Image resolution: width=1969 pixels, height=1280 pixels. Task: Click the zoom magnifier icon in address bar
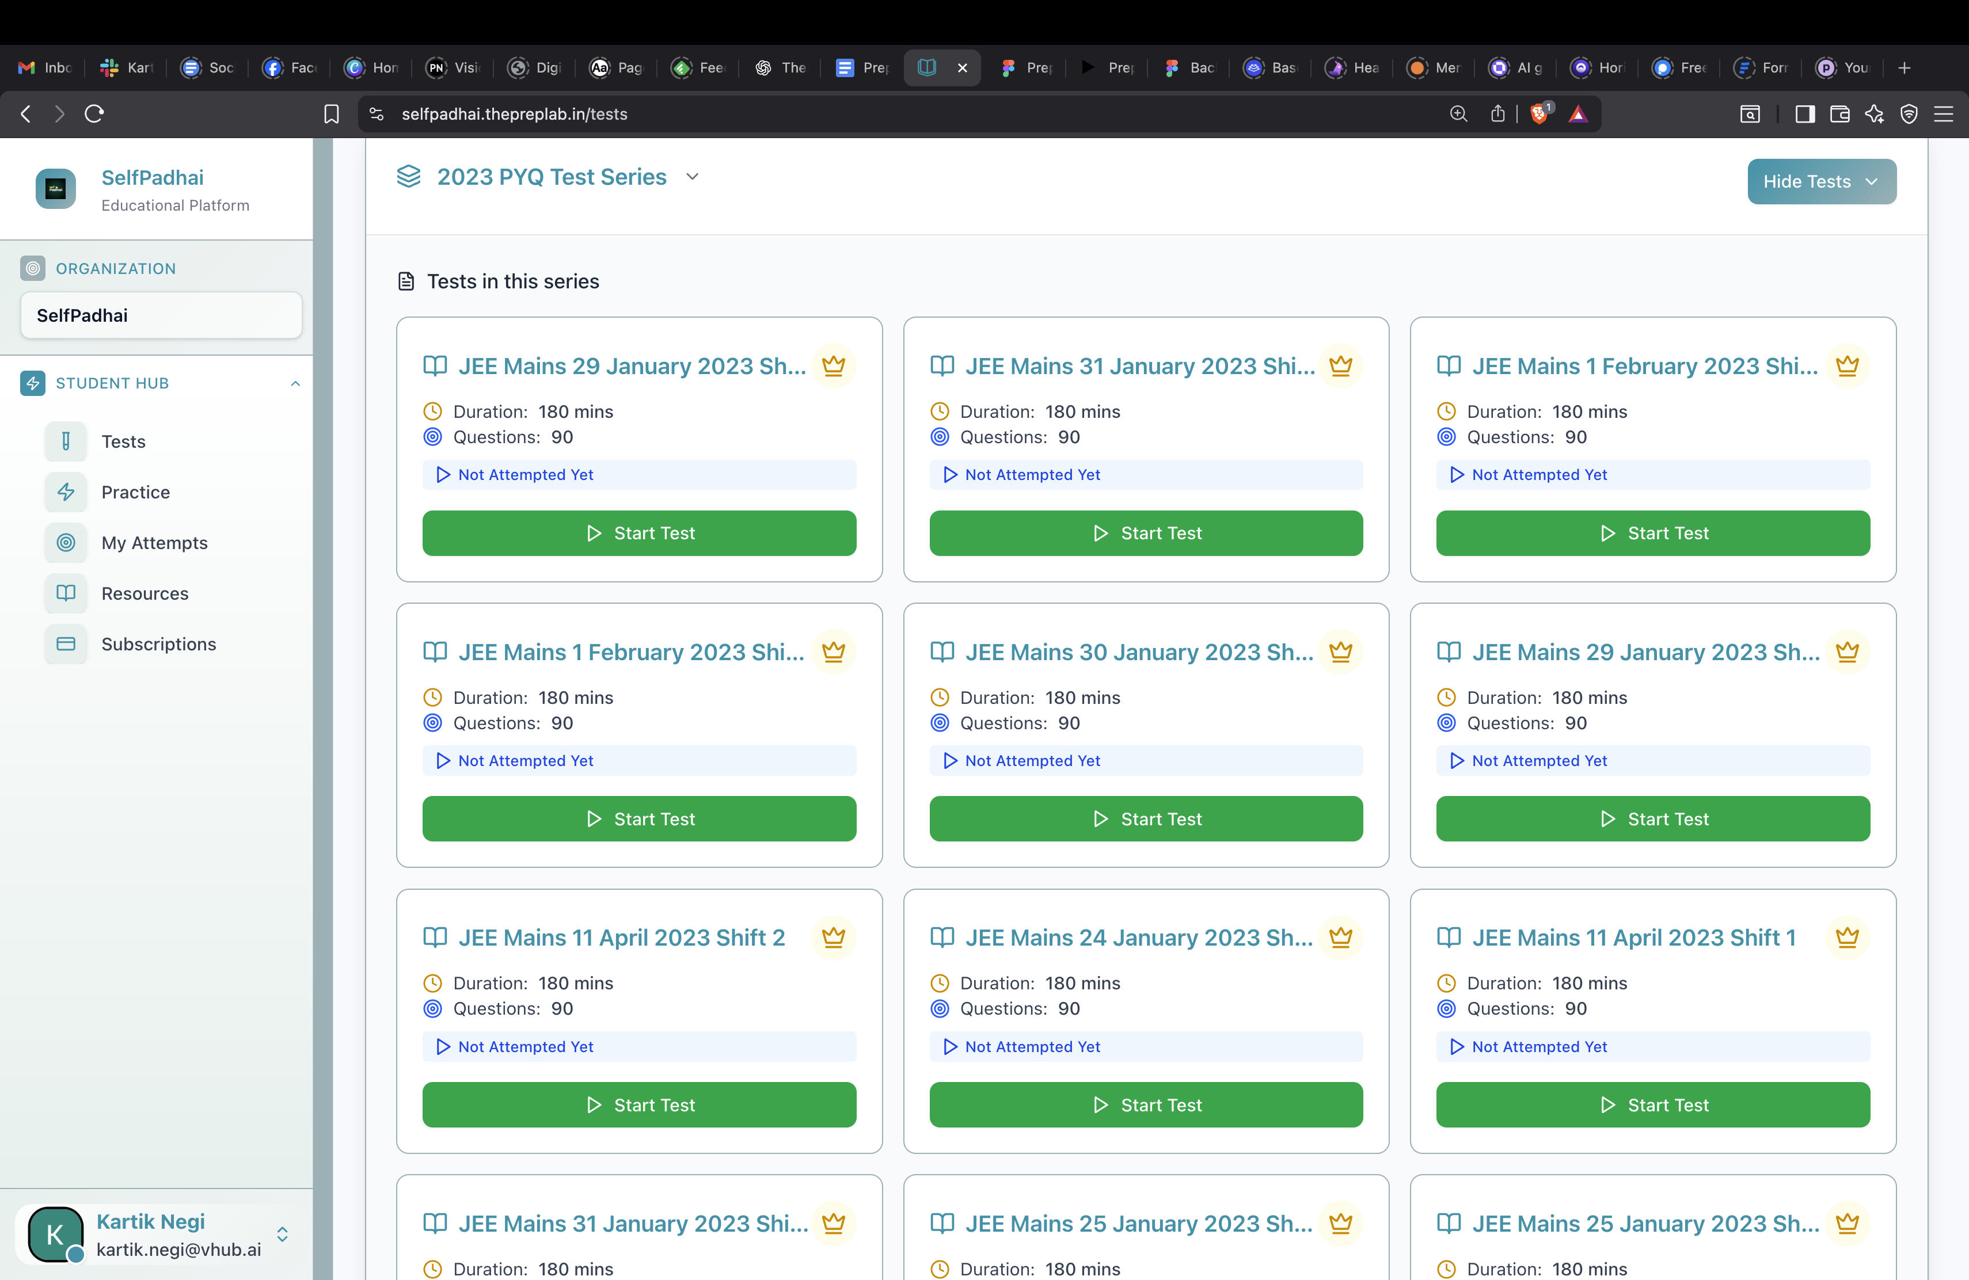click(x=1458, y=113)
